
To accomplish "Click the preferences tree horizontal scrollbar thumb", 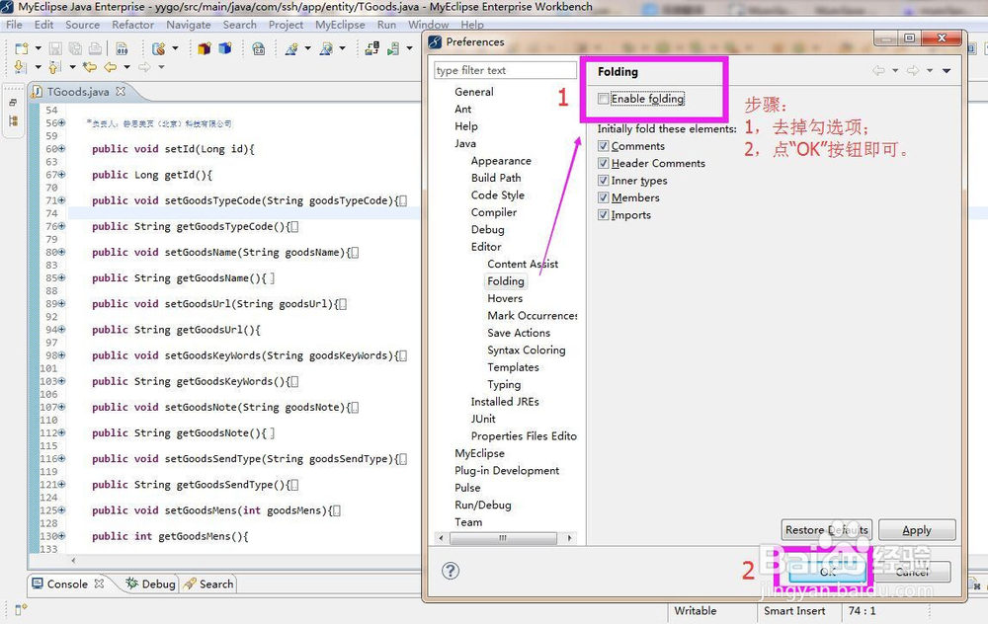I will tap(503, 538).
